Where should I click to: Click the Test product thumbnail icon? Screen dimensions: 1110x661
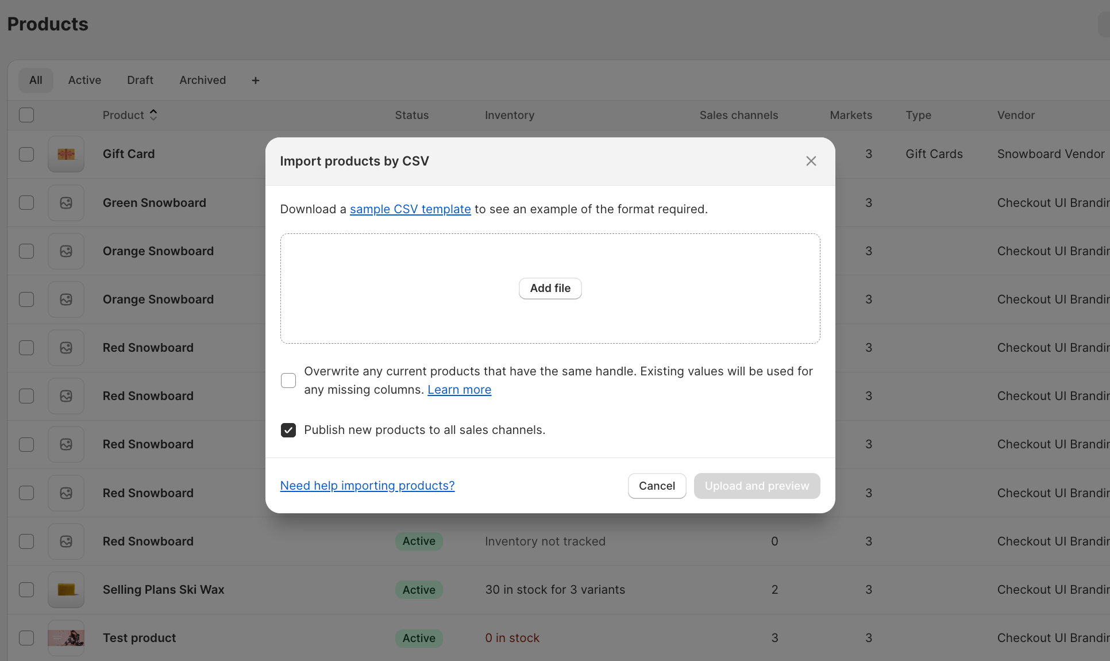tap(67, 637)
